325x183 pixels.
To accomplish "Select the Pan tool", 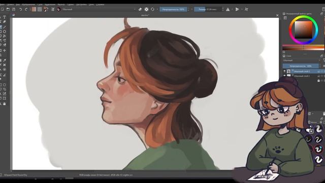I will [5, 104].
